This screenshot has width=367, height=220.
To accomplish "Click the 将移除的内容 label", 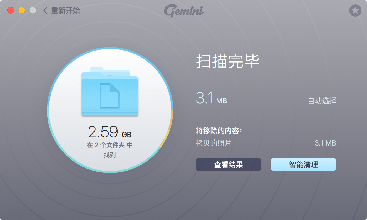I will 219,131.
